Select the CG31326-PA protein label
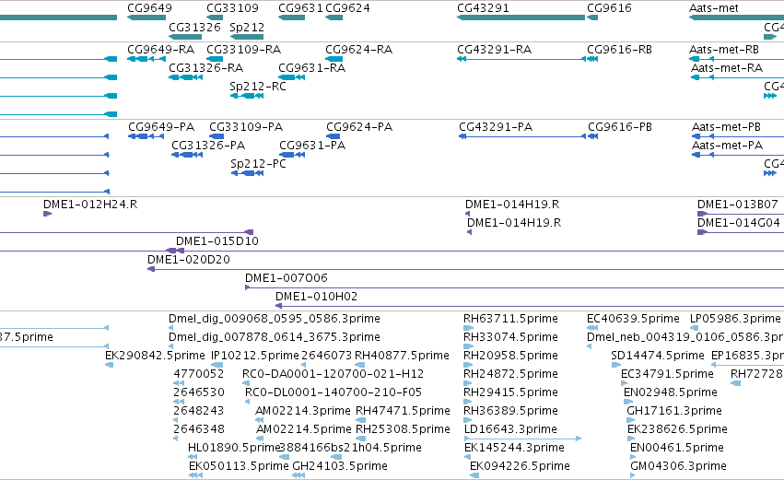 208,146
